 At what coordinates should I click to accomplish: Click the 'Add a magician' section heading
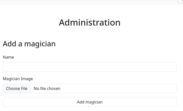tap(29, 44)
